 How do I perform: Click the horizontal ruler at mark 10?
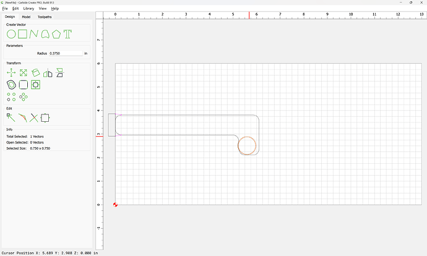351,15
